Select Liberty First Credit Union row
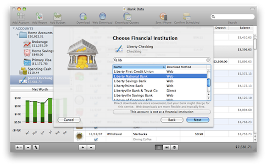The height and width of the screenshot is (166, 267). coord(160,72)
